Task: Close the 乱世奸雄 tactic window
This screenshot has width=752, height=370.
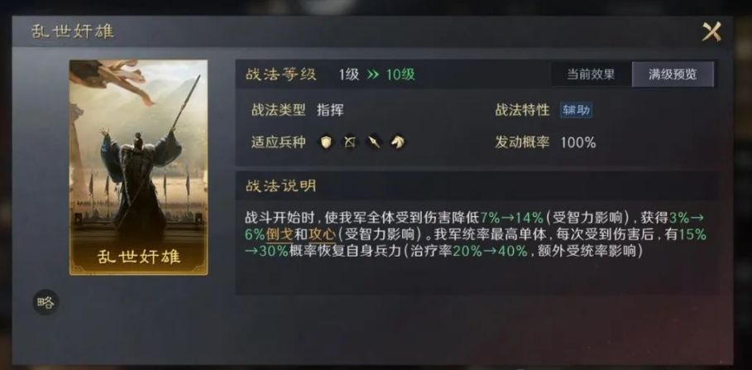Action: (711, 32)
